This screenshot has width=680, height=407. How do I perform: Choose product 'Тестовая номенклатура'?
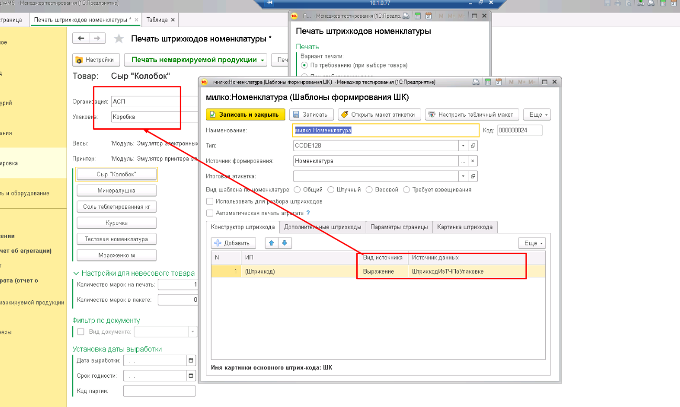point(116,239)
